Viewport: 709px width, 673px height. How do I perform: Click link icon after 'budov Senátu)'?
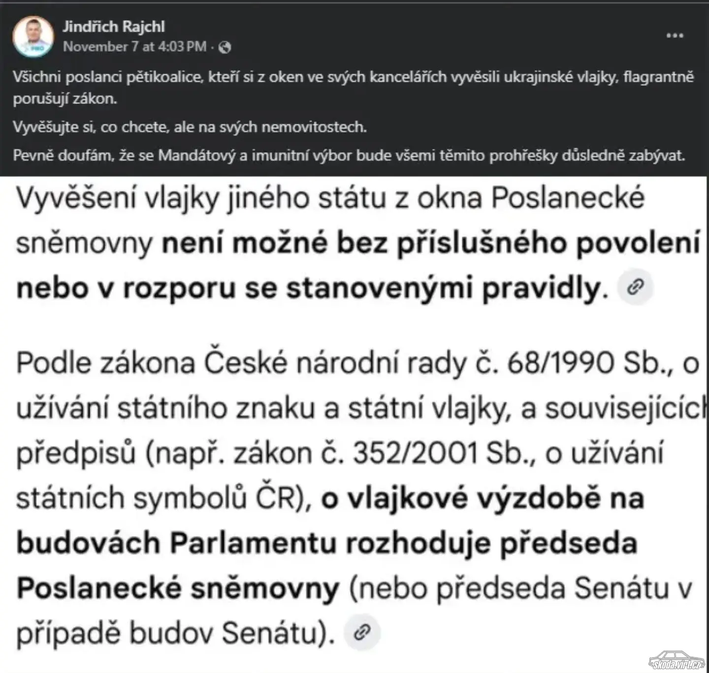[x=362, y=632]
